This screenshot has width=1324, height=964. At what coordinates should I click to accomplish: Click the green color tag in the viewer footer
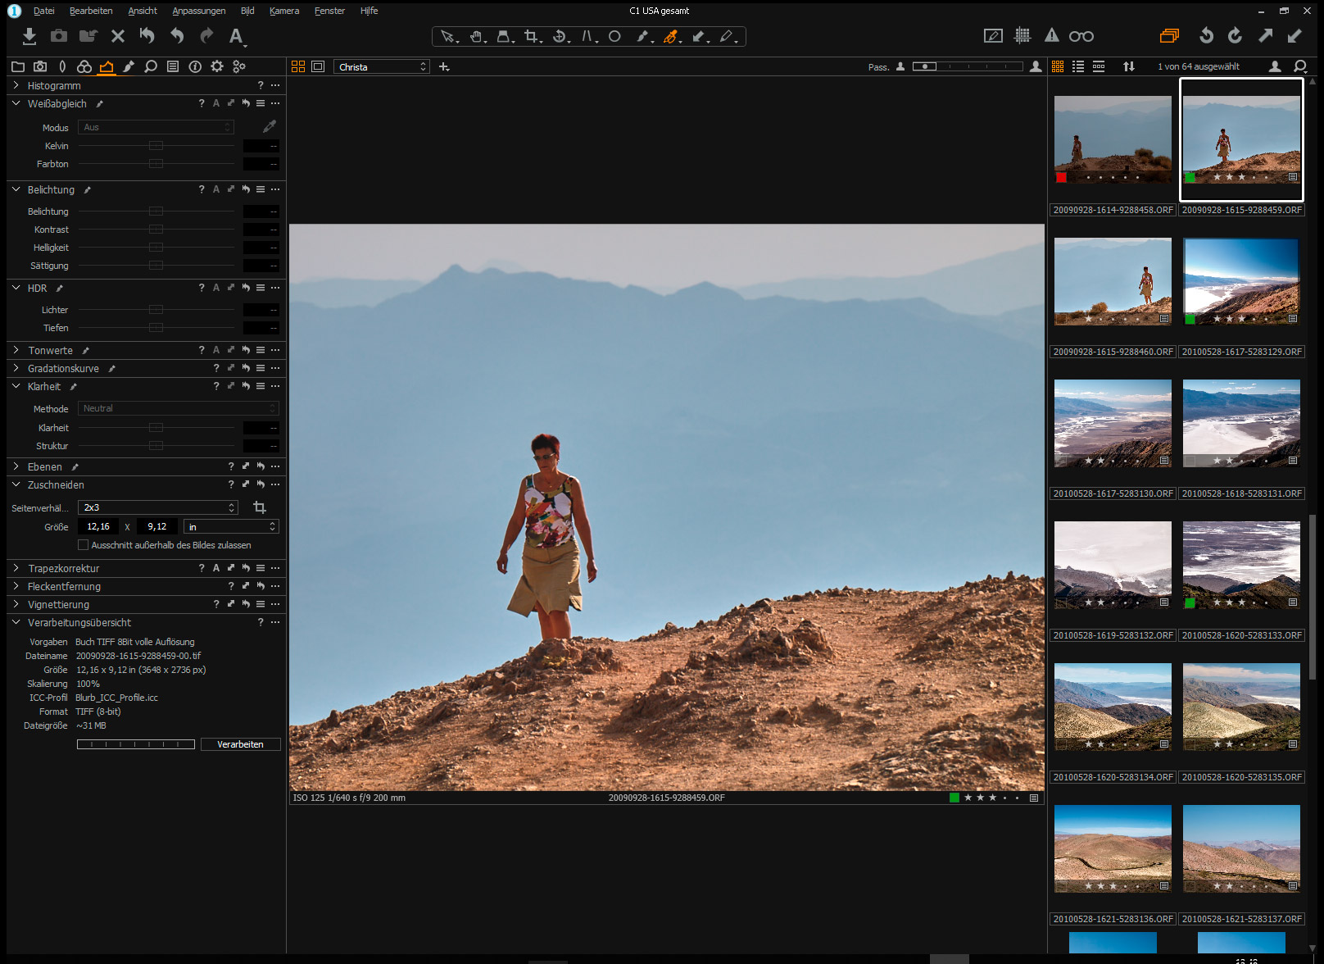point(954,798)
